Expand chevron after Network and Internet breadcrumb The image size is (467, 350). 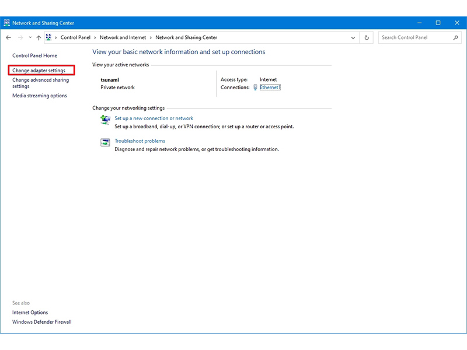151,38
